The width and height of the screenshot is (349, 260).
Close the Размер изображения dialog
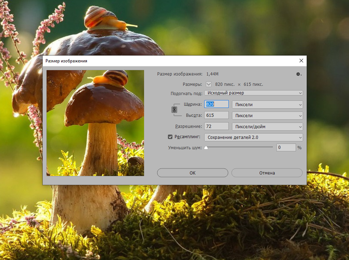pyautogui.click(x=301, y=61)
